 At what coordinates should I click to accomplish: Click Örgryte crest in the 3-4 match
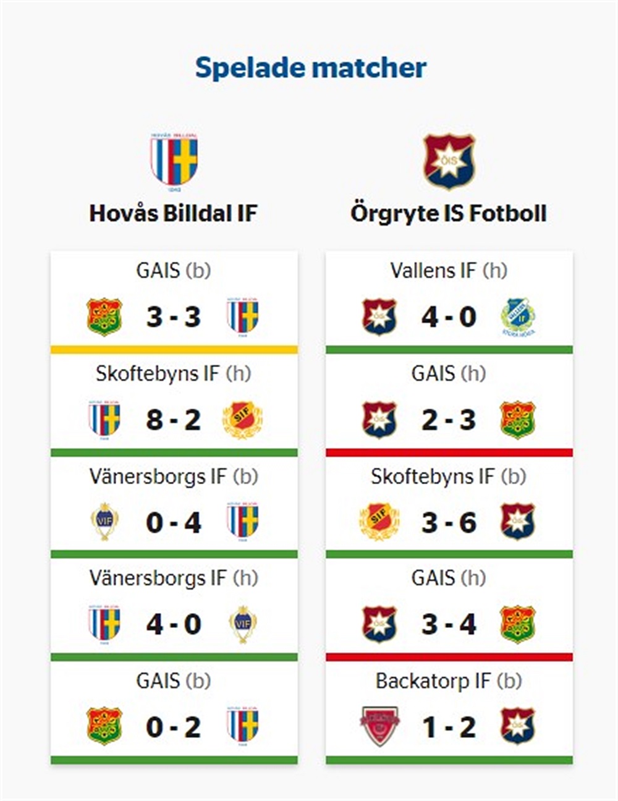pyautogui.click(x=379, y=624)
